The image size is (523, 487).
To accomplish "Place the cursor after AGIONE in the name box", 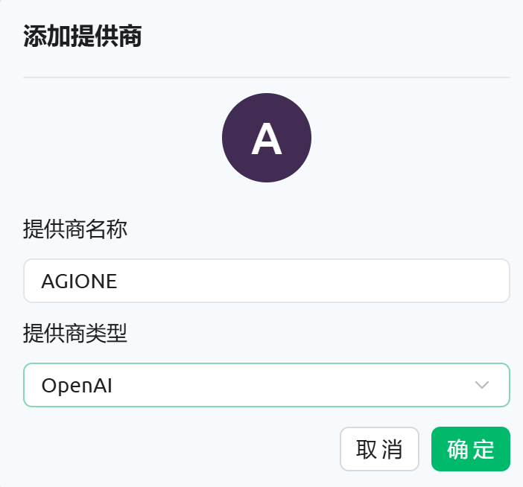I will (118, 281).
